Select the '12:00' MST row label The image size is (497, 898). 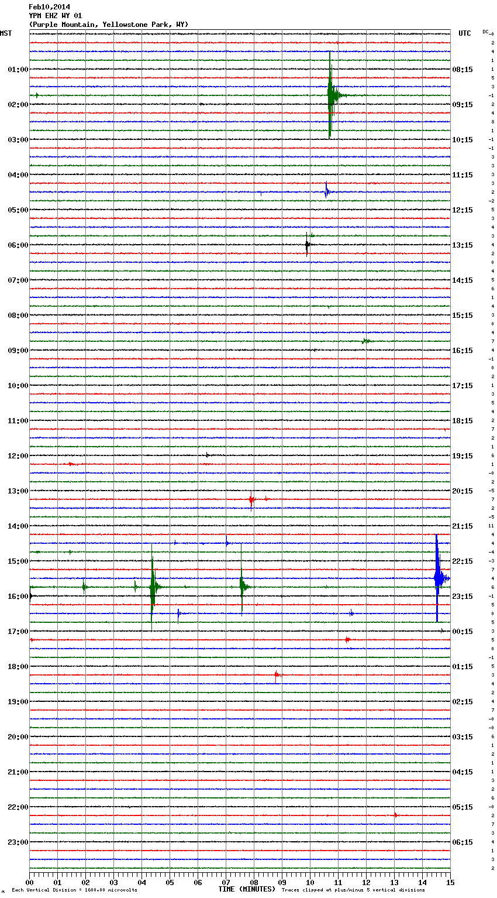pos(18,456)
